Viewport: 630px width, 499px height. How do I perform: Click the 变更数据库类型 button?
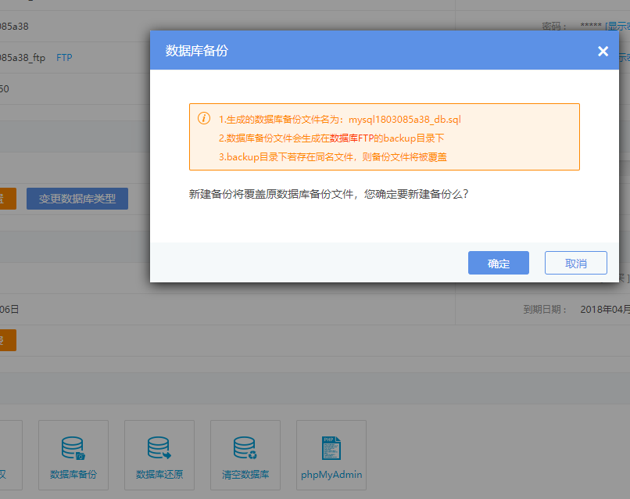tap(77, 199)
